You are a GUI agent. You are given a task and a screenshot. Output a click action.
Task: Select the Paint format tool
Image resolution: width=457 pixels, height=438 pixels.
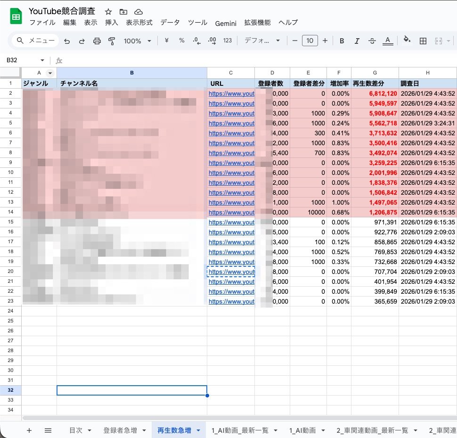(112, 41)
